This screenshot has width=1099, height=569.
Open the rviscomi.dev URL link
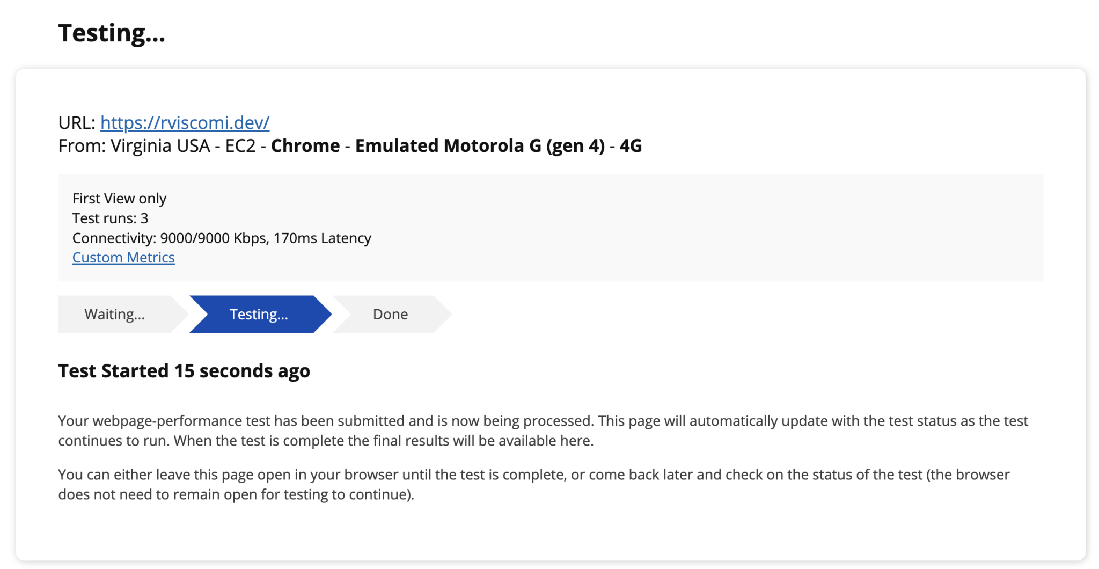coord(185,123)
